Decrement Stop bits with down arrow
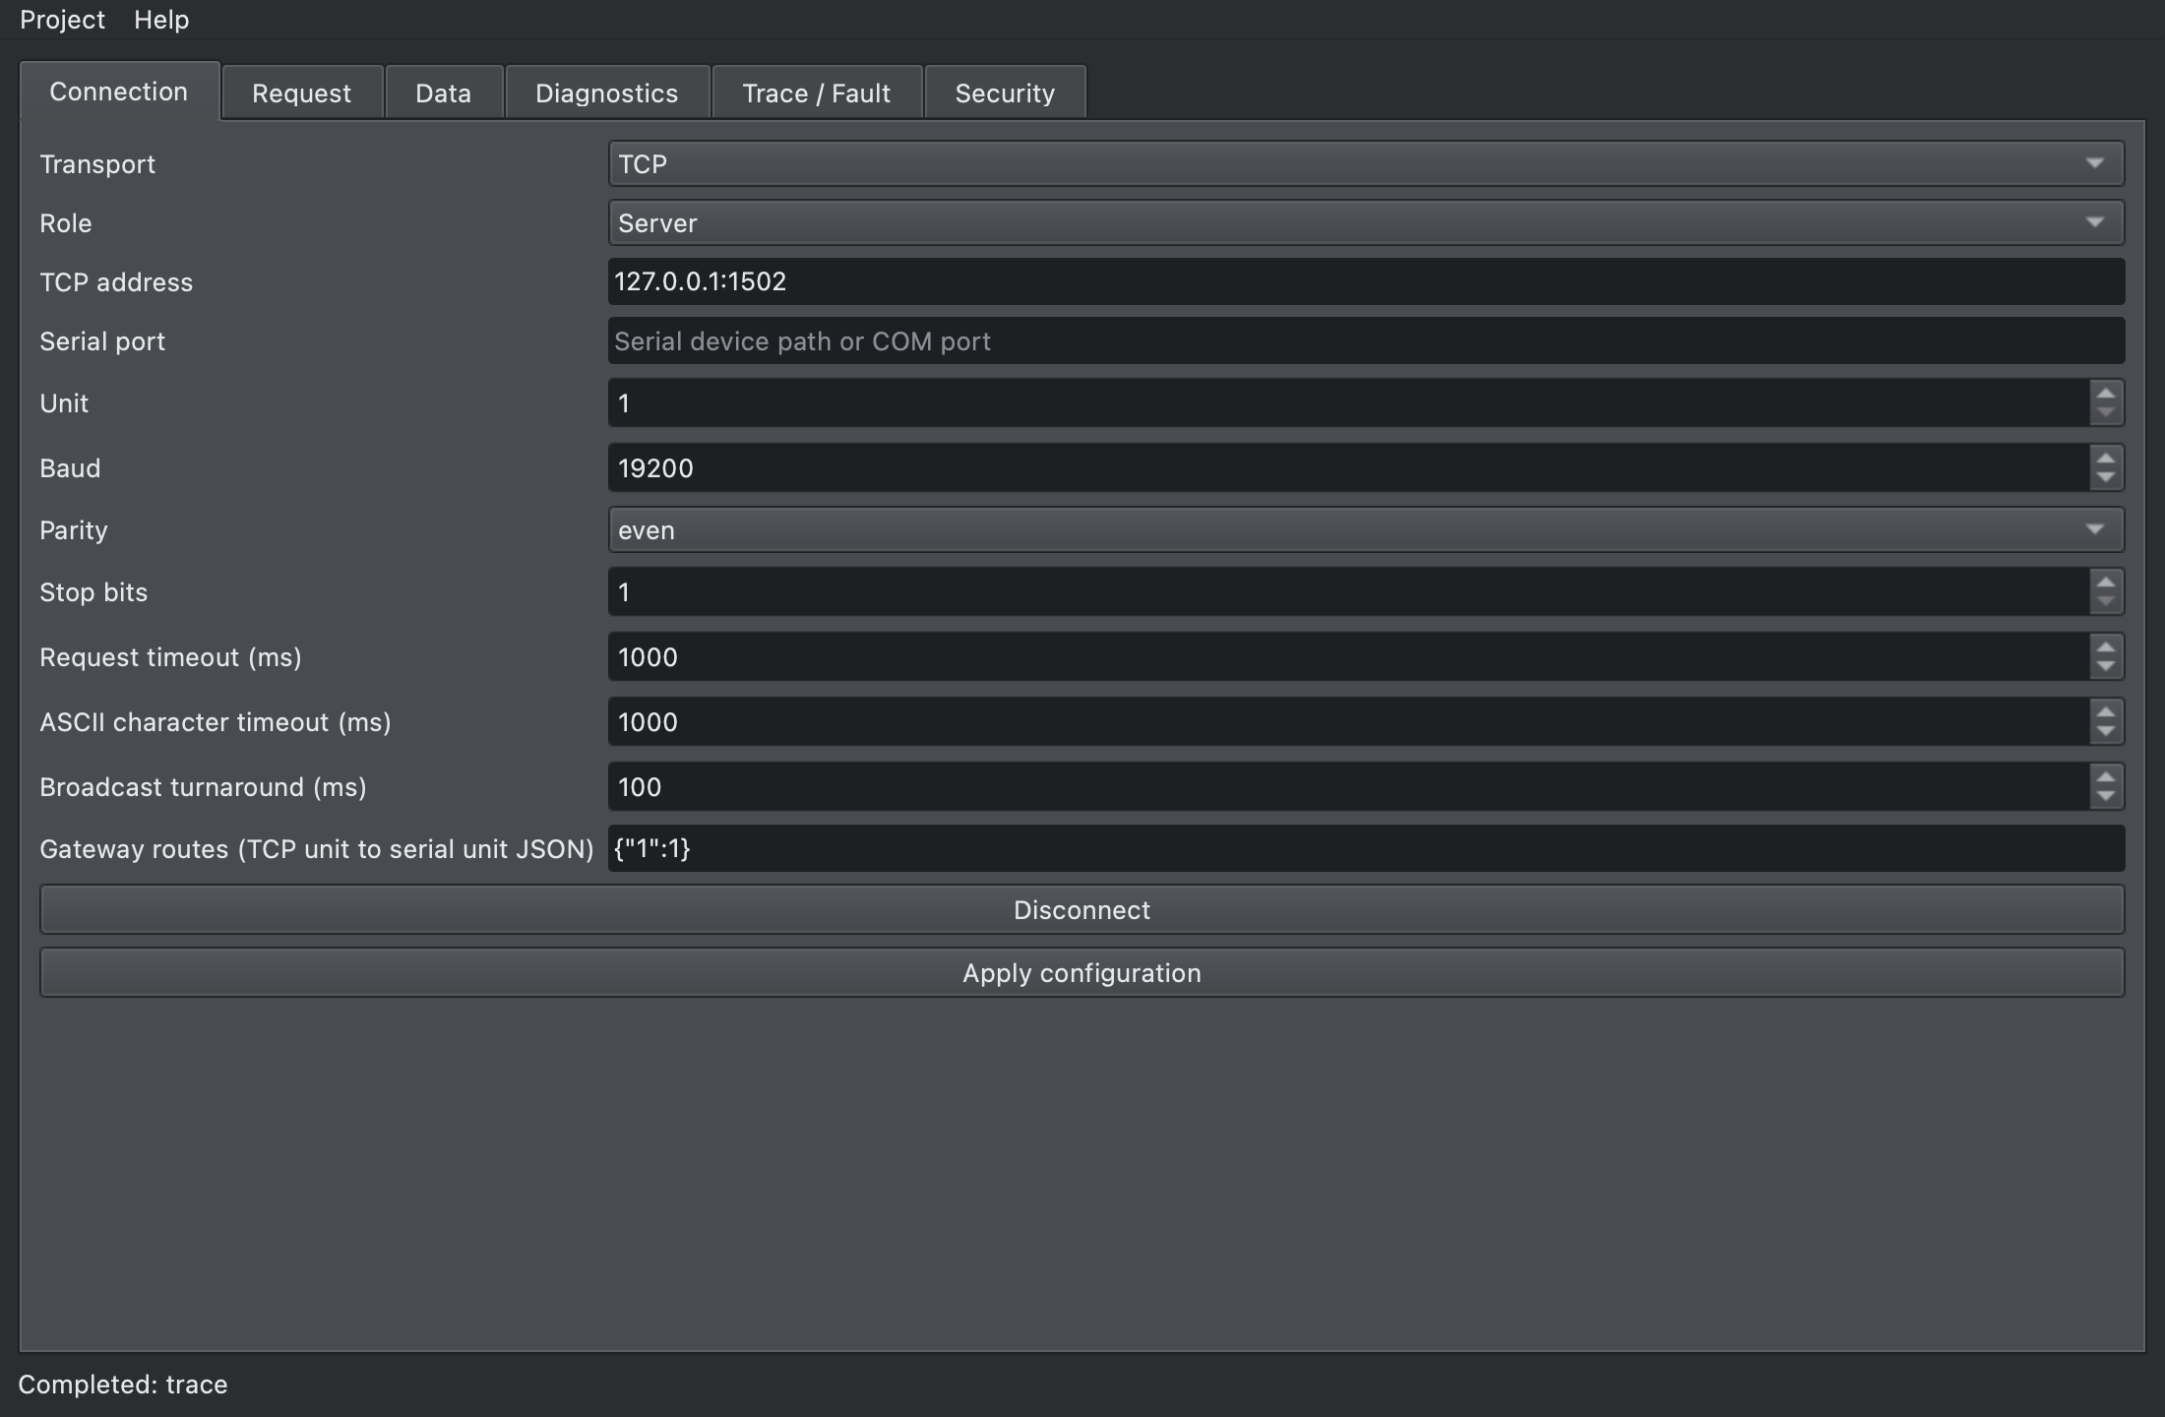The image size is (2165, 1417). pos(2106,602)
